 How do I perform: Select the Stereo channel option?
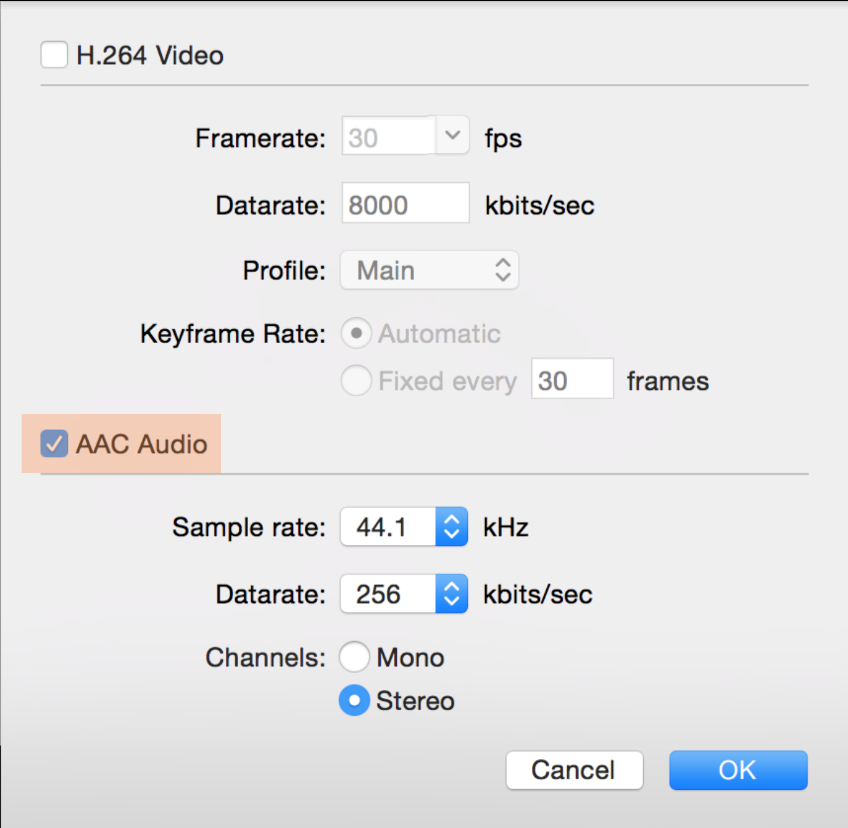(354, 700)
